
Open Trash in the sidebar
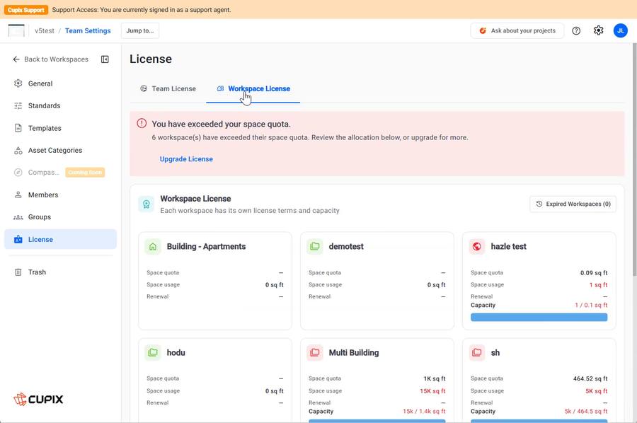61,272
